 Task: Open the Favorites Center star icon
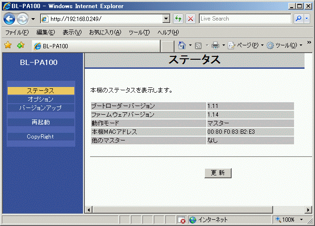pos(8,45)
